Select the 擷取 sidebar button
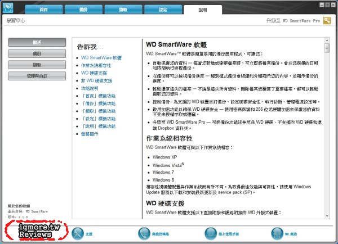Viewport: 338px width, 244px height. 37,65
